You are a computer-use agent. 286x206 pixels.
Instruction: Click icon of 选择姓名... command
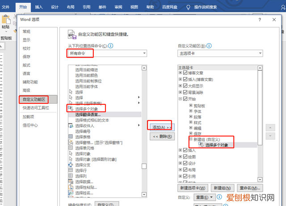pos(71,193)
